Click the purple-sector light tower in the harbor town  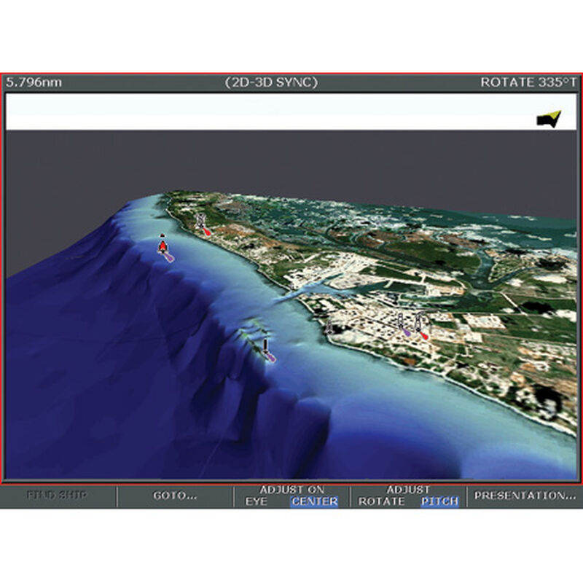coord(402,321)
